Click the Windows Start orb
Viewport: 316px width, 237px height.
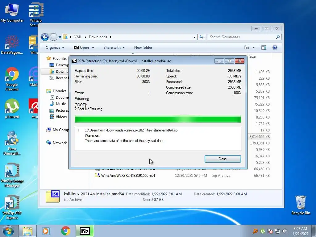8,231
